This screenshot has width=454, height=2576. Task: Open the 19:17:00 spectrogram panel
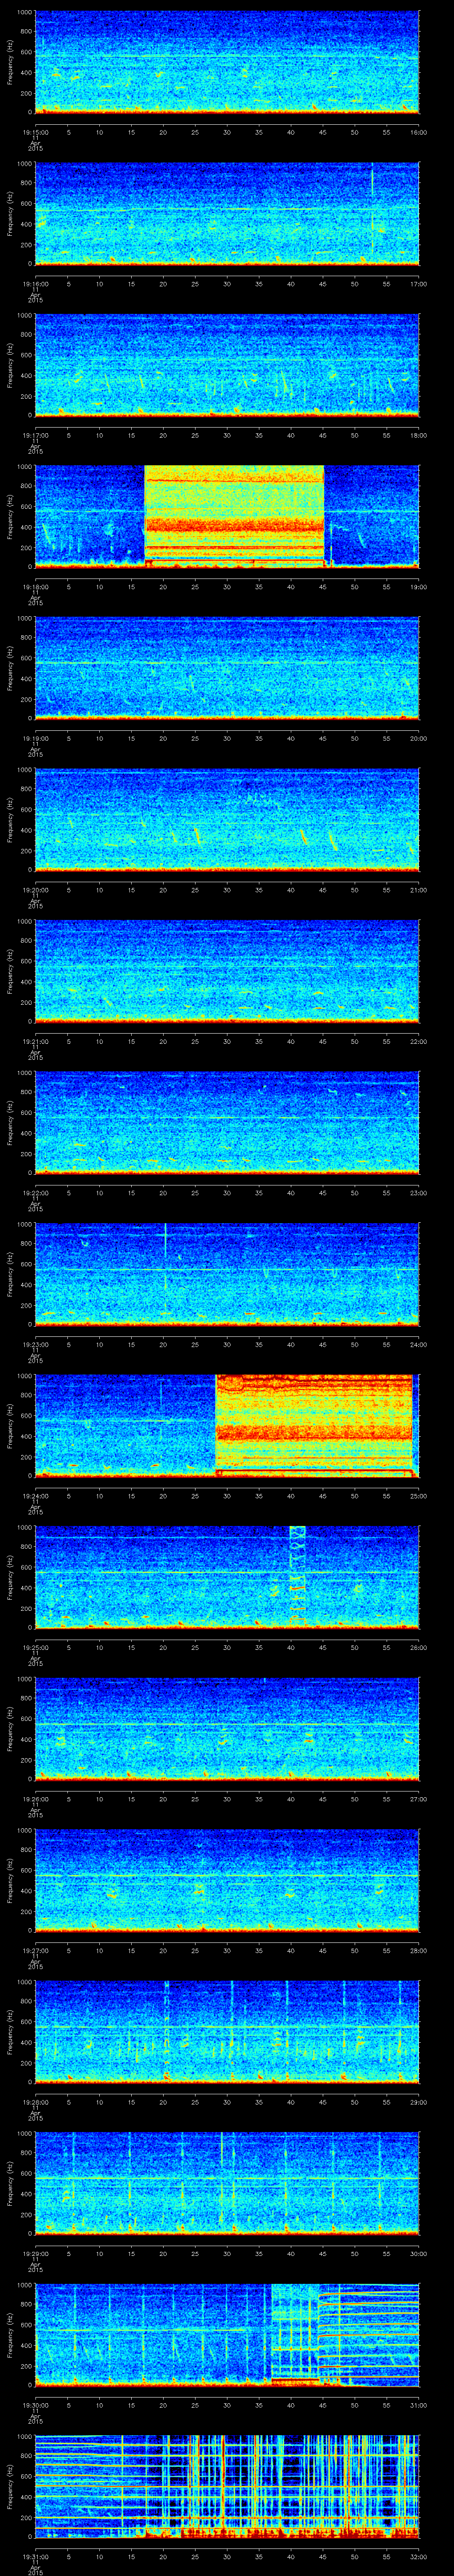click(x=227, y=365)
